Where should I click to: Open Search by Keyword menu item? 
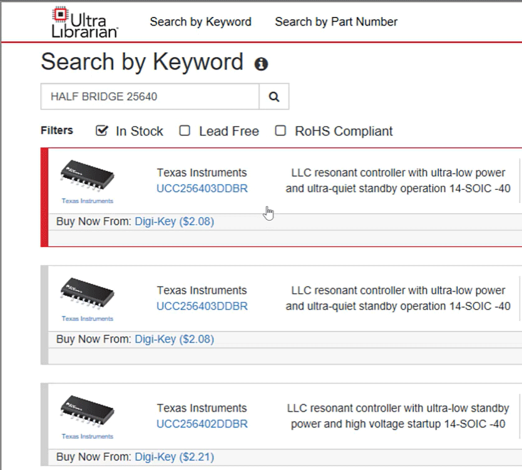tap(200, 22)
